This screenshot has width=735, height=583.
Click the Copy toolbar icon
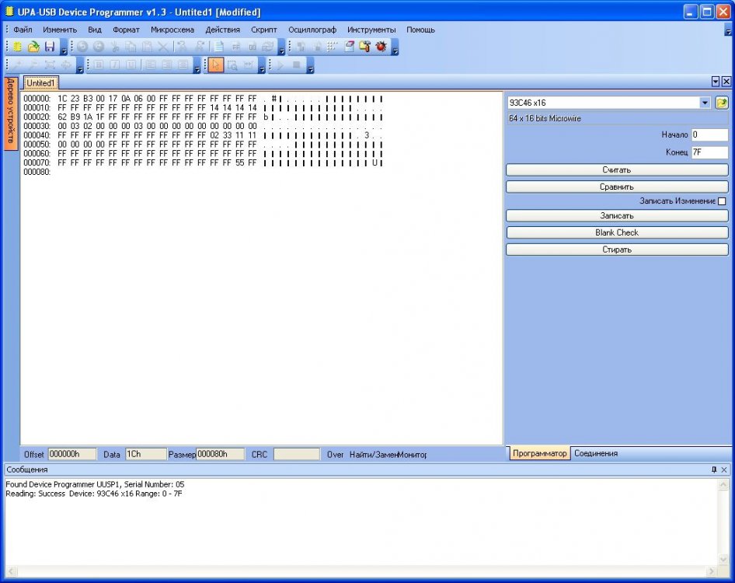coord(131,47)
